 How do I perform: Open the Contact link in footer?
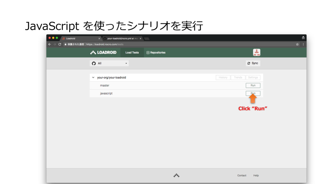click(x=242, y=175)
